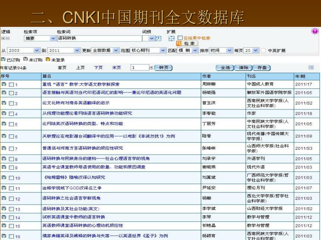
Task: Click the save icon in row 2
Action: (x=4, y=92)
